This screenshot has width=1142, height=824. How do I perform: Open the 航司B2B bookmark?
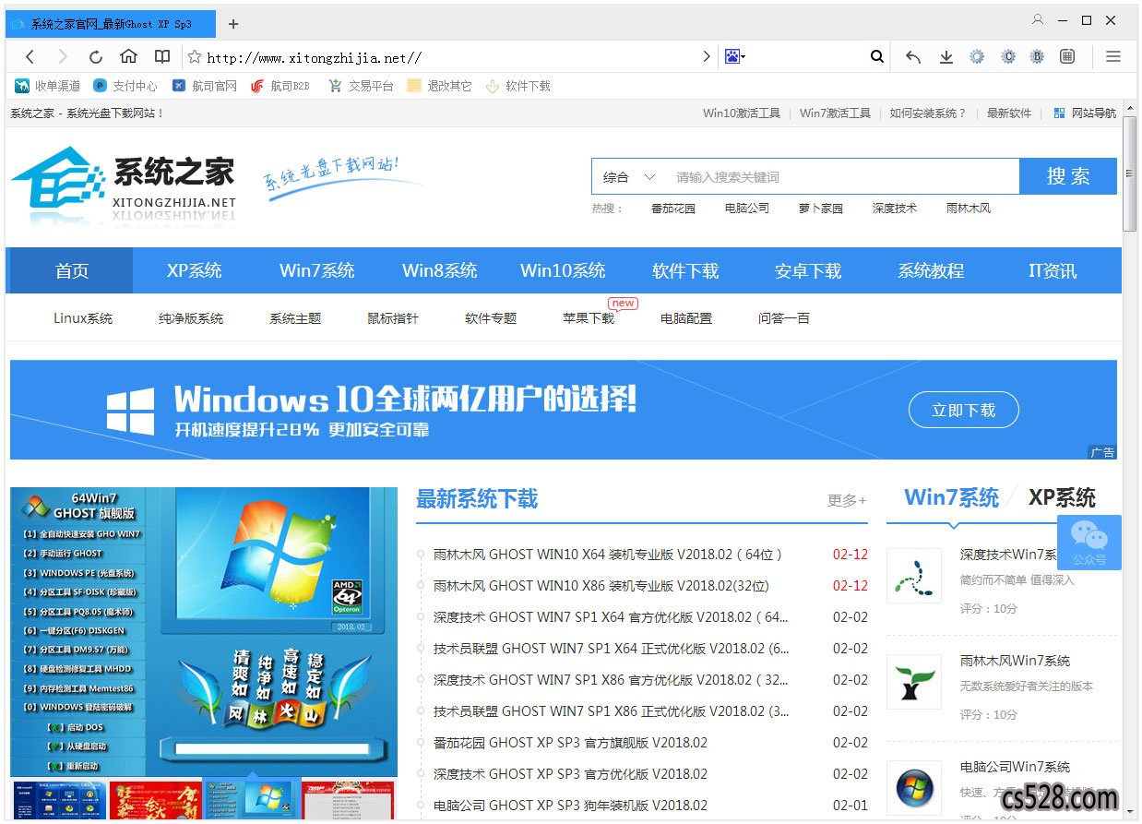coord(280,86)
